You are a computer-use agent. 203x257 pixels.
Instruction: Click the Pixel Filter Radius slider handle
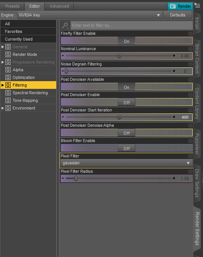(76, 178)
